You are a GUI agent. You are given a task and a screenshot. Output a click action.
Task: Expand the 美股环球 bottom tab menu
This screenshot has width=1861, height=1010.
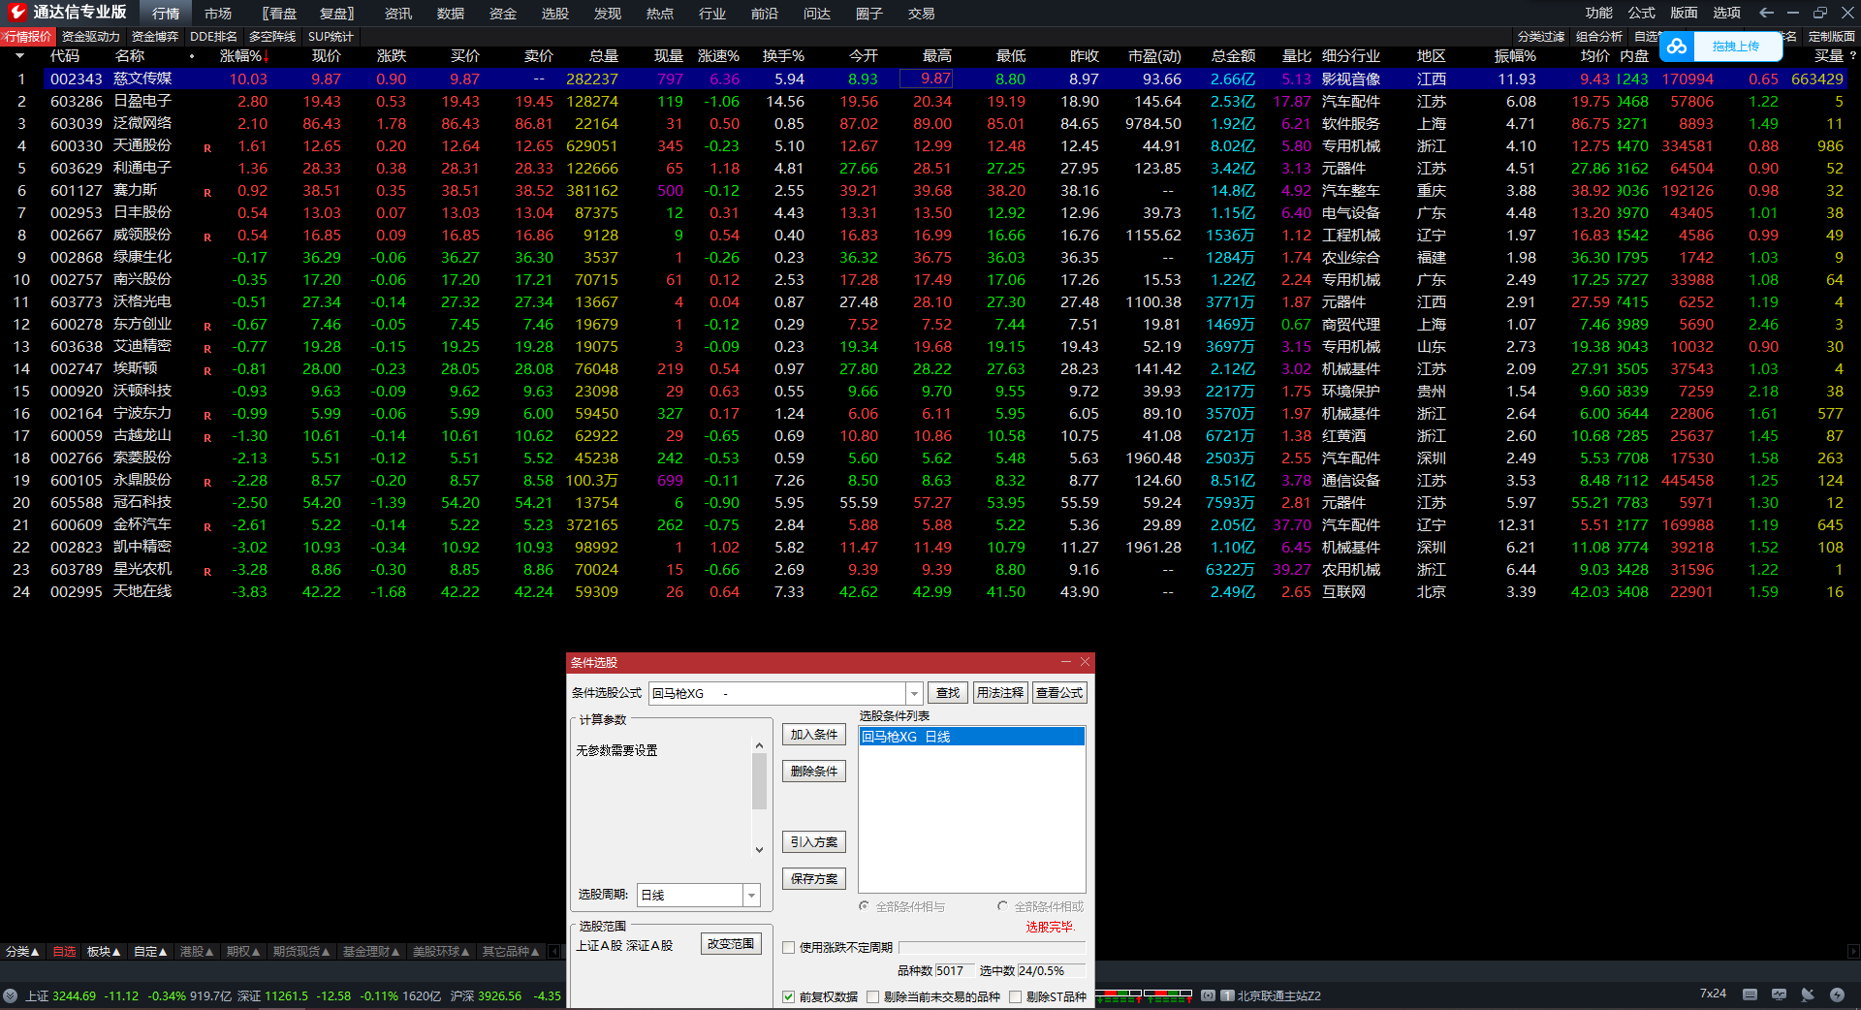(x=441, y=952)
